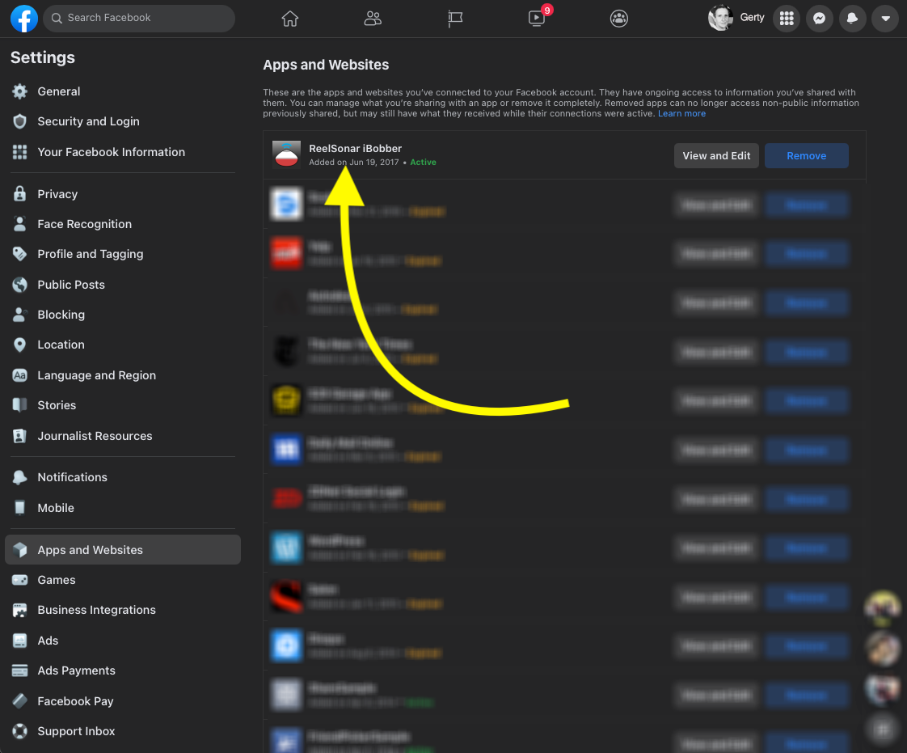Viewport: 907px width, 753px height.
Task: Click the Apps and Websites cube icon
Action: [19, 550]
